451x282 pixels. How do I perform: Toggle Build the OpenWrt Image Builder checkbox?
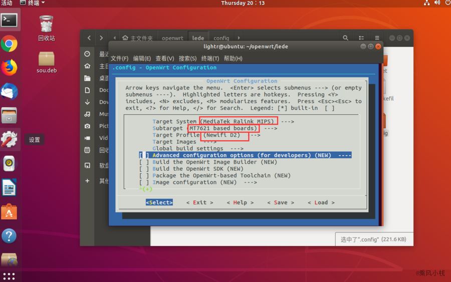point(144,162)
